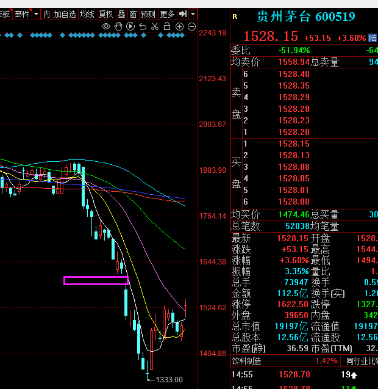Click 加自选 to add to watchlist
This screenshot has height=389, width=378.
65,14
